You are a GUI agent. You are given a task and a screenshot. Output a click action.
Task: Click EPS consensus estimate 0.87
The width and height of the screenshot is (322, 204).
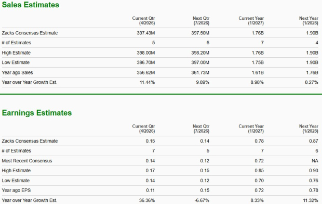click(x=314, y=141)
